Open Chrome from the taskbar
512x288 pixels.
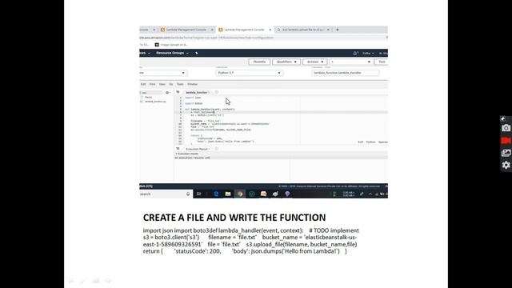240,194
